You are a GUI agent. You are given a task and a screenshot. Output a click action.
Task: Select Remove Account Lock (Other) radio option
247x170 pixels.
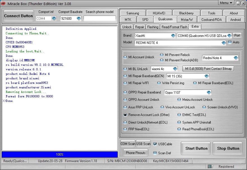coord(125,115)
